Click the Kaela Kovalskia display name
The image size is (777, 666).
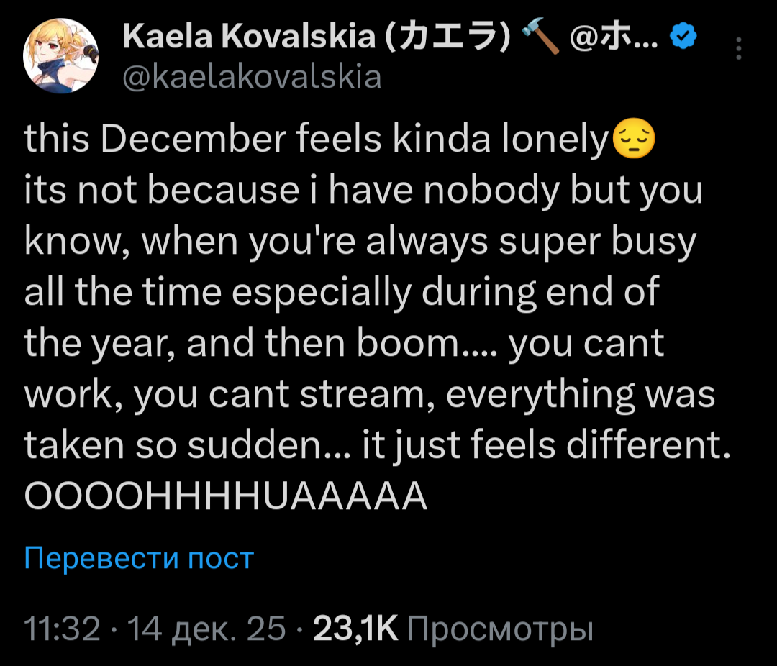(249, 36)
